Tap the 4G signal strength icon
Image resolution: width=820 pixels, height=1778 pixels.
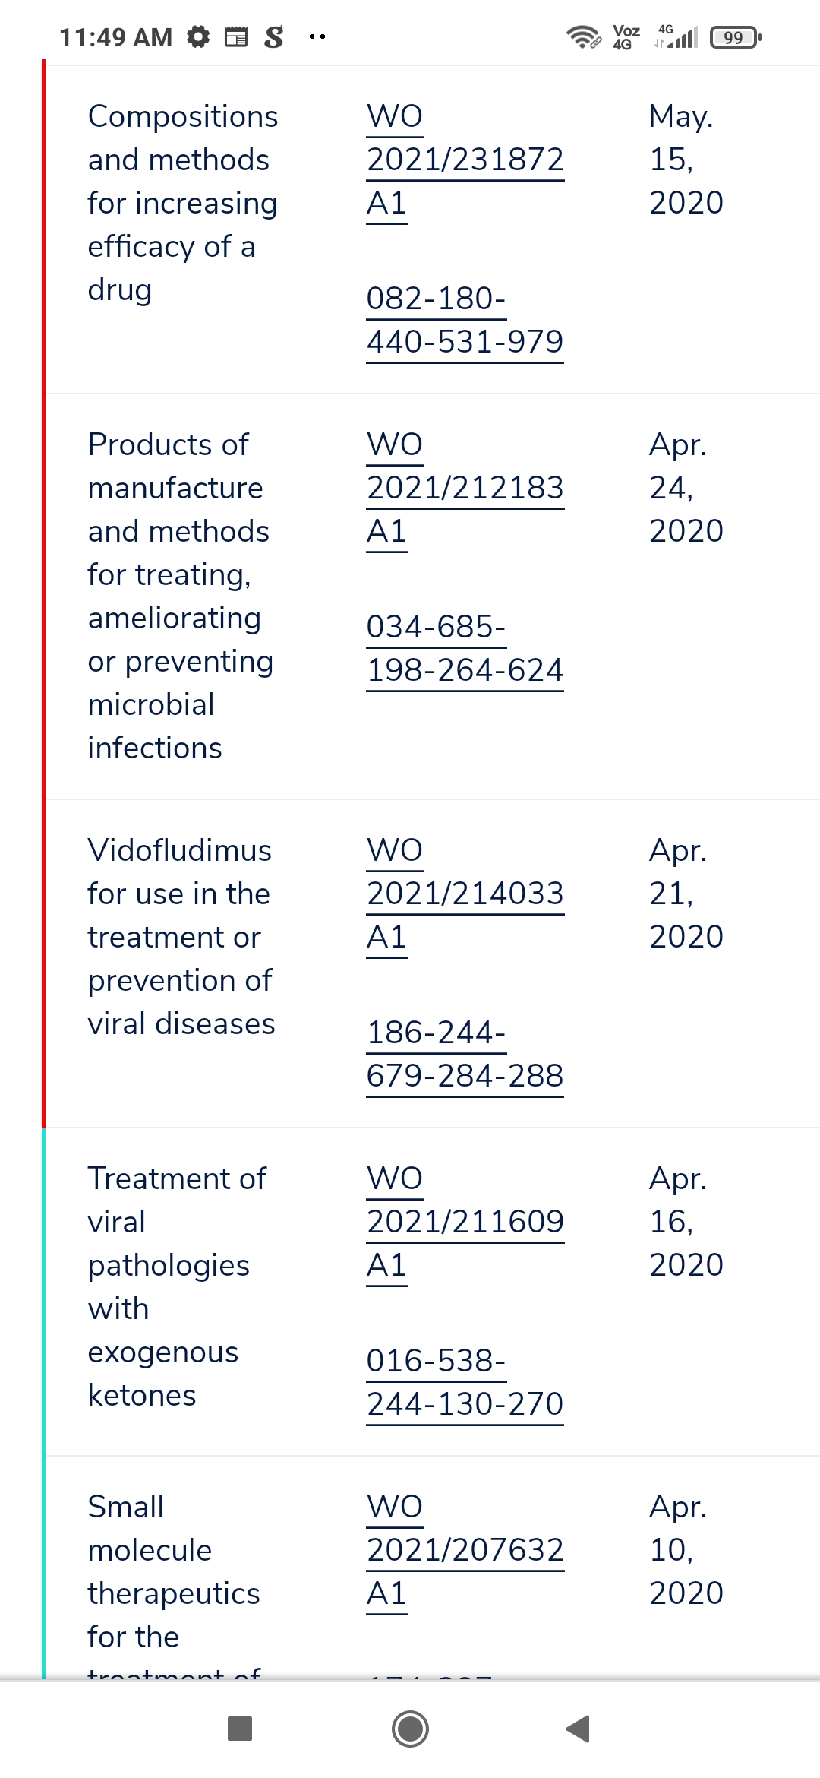pyautogui.click(x=677, y=36)
